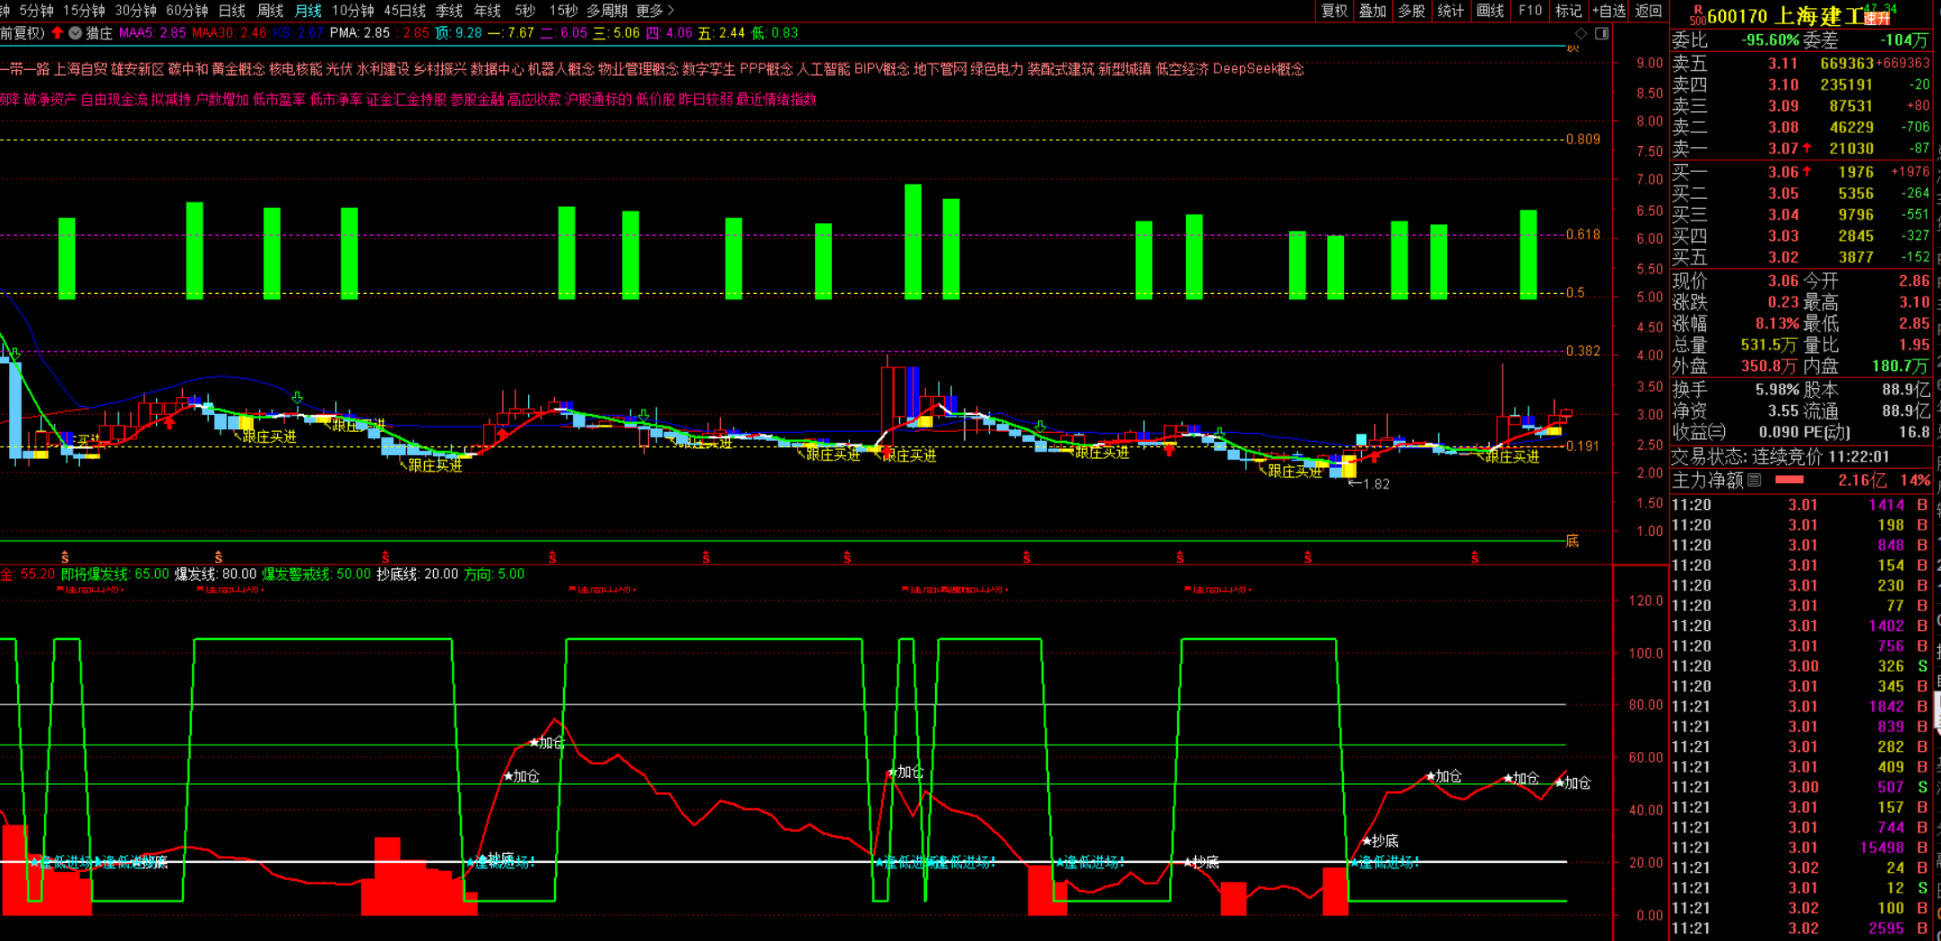This screenshot has width=1941, height=941.
Task: Open the 破净资产 feature tag
Action: point(50,99)
